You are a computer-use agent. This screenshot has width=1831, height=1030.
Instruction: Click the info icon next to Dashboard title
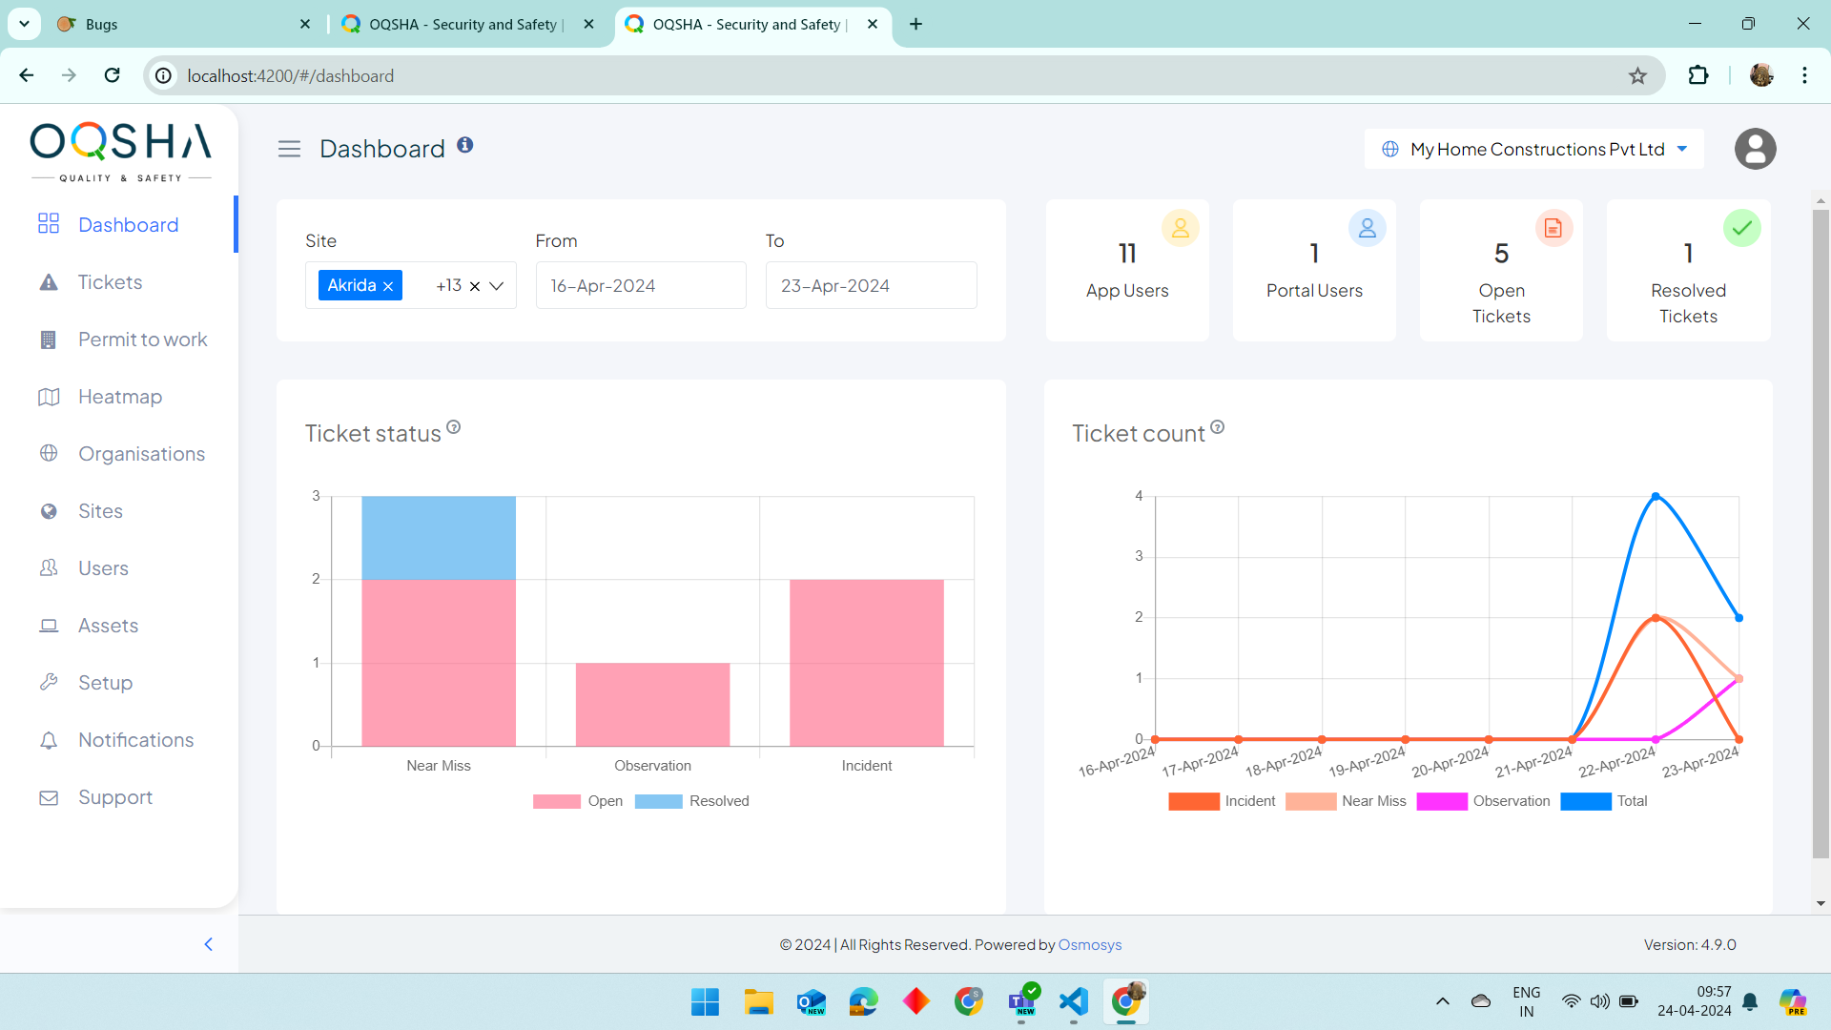[x=464, y=145]
